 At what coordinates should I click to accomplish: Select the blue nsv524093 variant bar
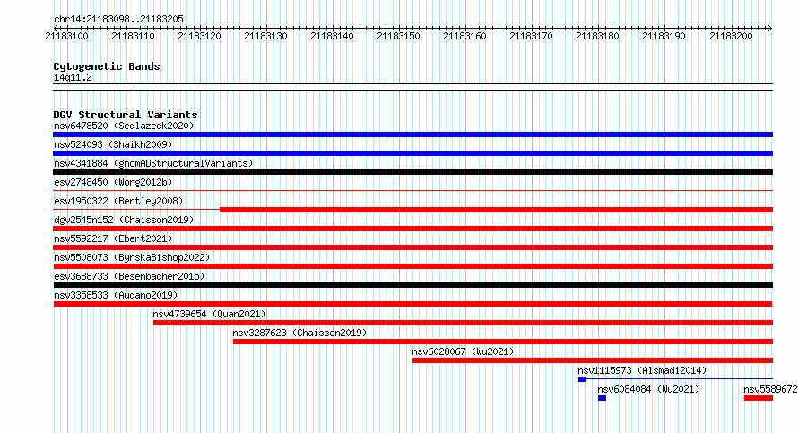point(412,153)
